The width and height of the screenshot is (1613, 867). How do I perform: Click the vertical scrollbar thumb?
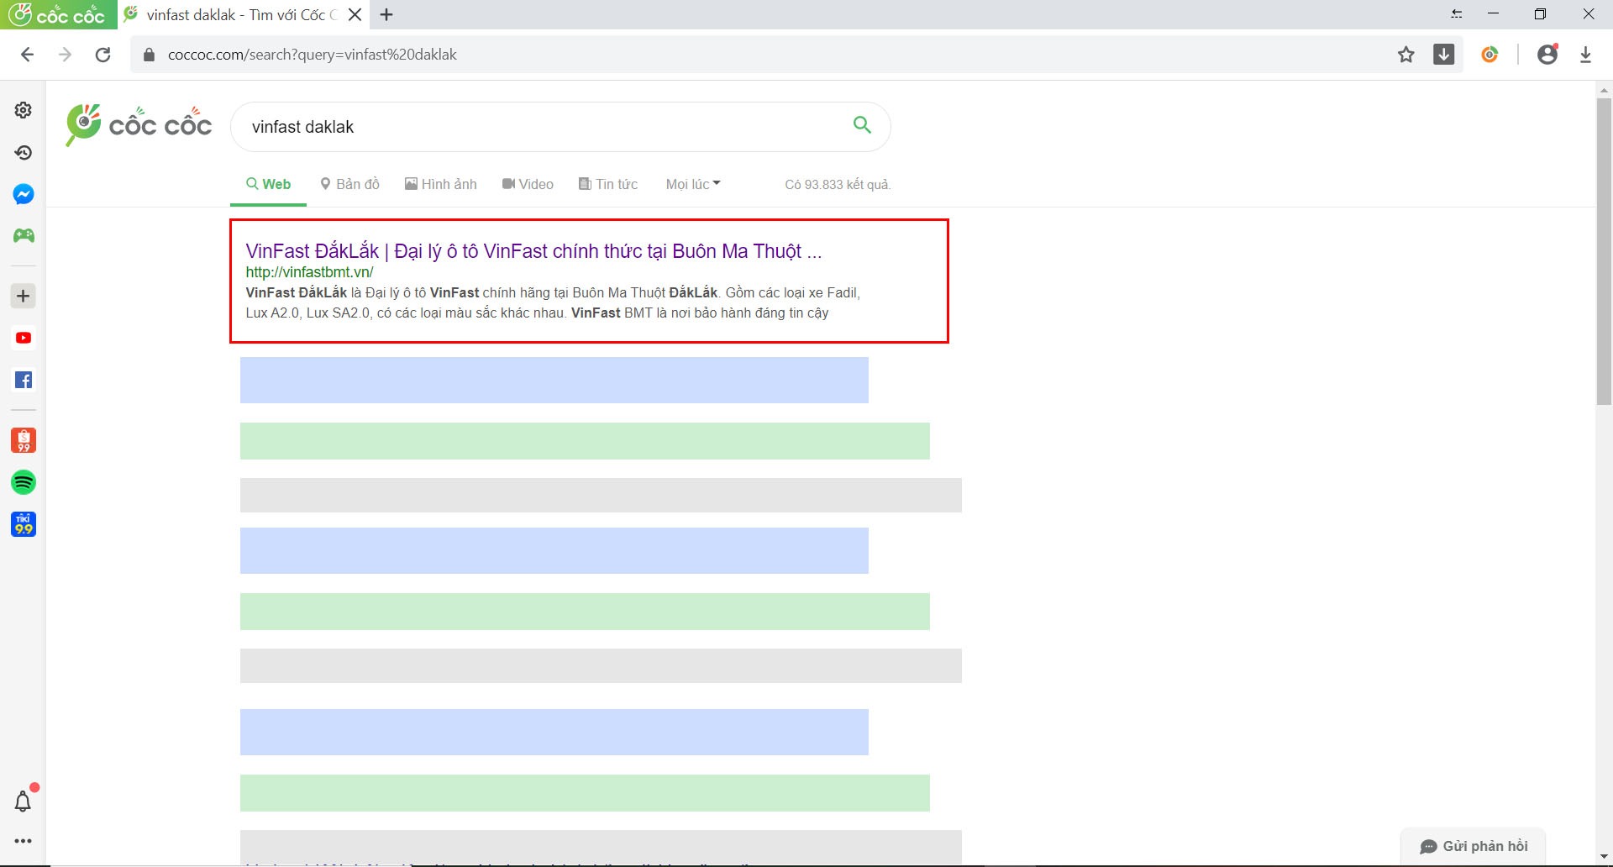point(1604,252)
